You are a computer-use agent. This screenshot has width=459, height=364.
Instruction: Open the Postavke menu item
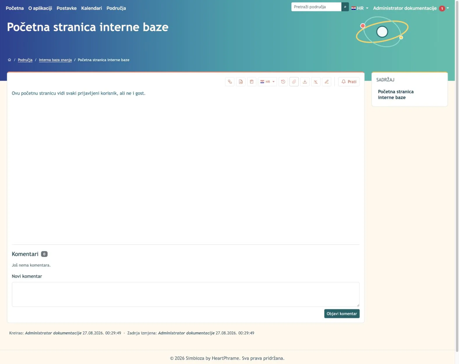click(x=67, y=8)
